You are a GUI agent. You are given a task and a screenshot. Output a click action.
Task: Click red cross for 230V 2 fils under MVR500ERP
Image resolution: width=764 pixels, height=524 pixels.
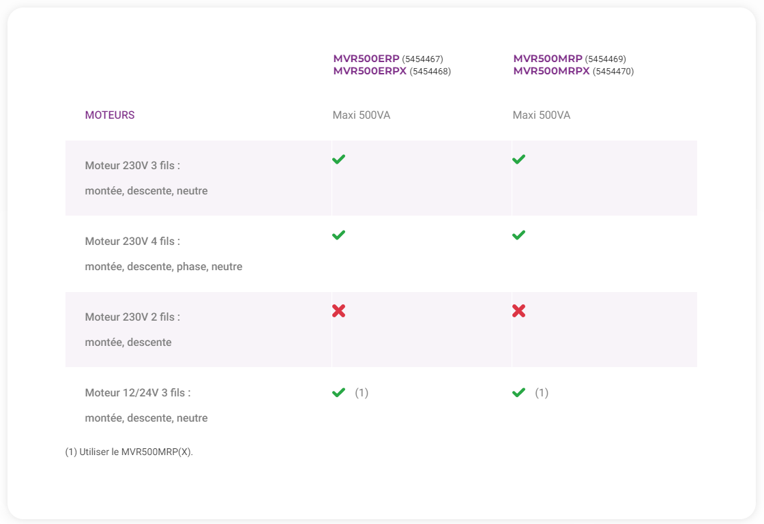[338, 311]
